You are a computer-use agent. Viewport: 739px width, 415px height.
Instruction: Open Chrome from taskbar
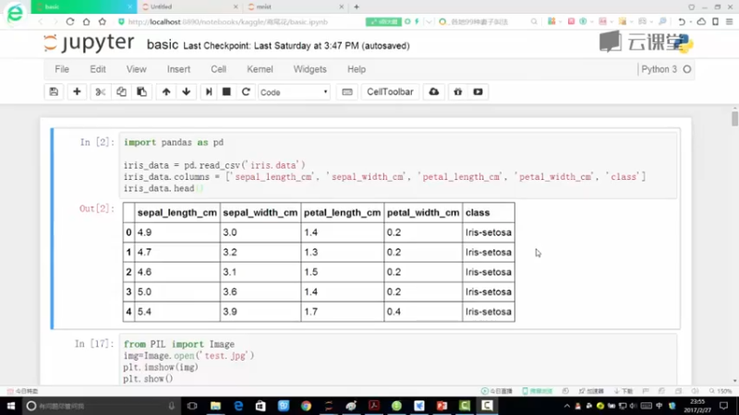pyautogui.click(x=306, y=406)
